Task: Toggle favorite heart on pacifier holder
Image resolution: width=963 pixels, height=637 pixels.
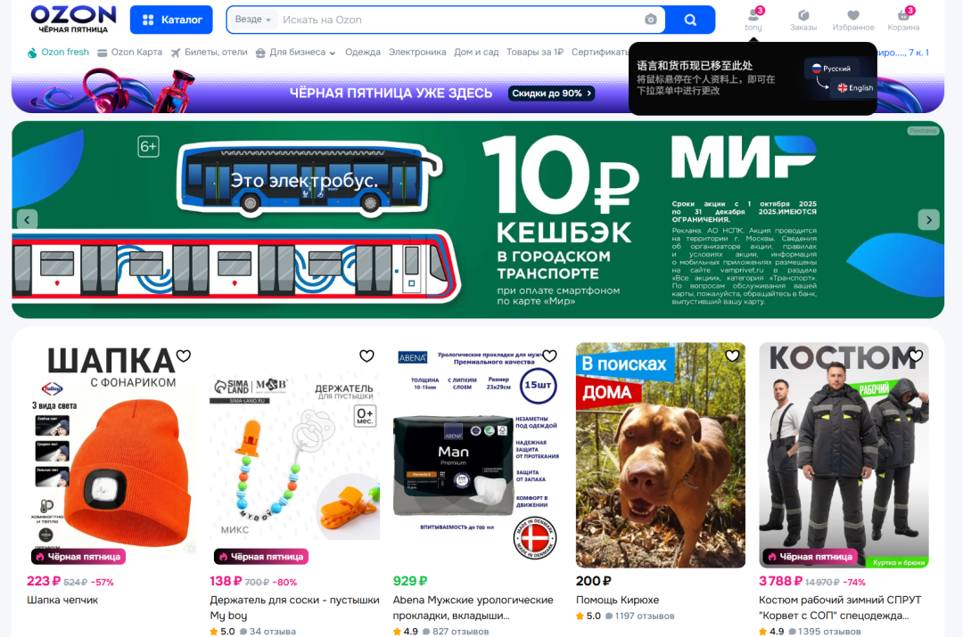Action: pyautogui.click(x=366, y=355)
